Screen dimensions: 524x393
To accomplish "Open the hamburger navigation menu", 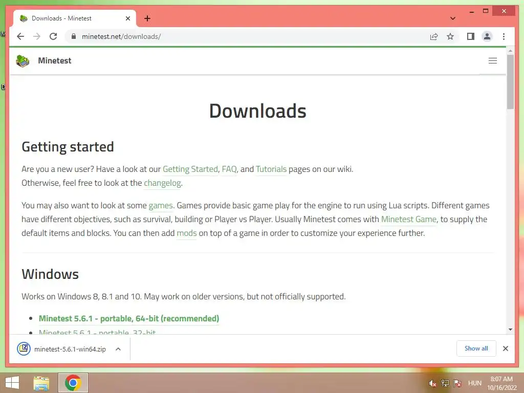I will point(493,60).
